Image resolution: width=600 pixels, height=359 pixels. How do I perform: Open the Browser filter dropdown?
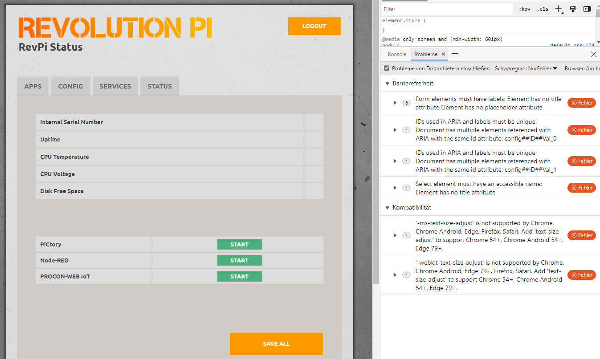coord(582,69)
